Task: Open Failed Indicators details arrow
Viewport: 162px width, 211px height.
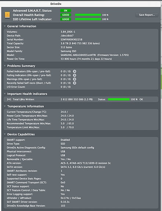Action: pos(75,71)
